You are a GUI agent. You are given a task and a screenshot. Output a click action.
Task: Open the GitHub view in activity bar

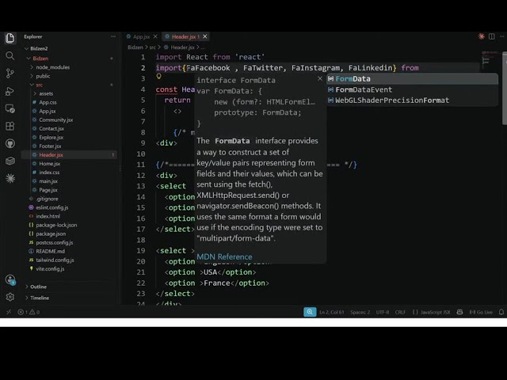[x=10, y=143]
